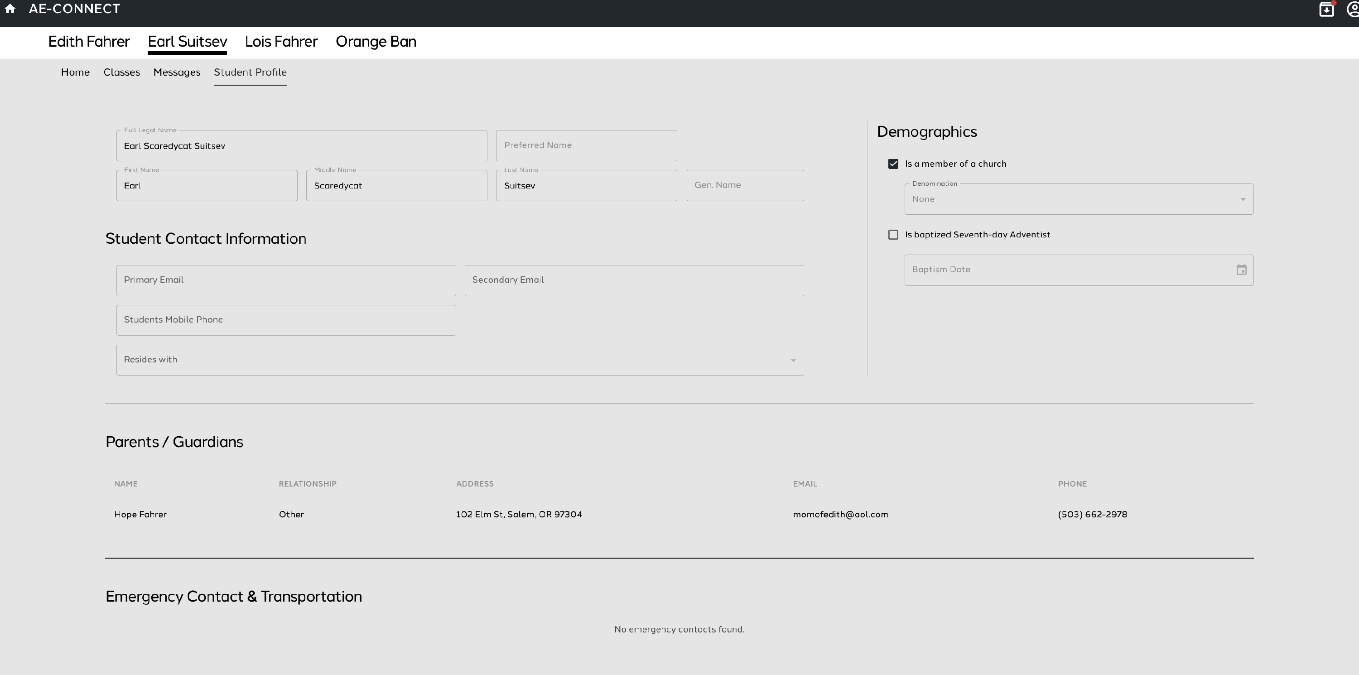1359x675 pixels.
Task: Enable "Is baptized Seventh-day Adventist"
Action: pyautogui.click(x=892, y=234)
